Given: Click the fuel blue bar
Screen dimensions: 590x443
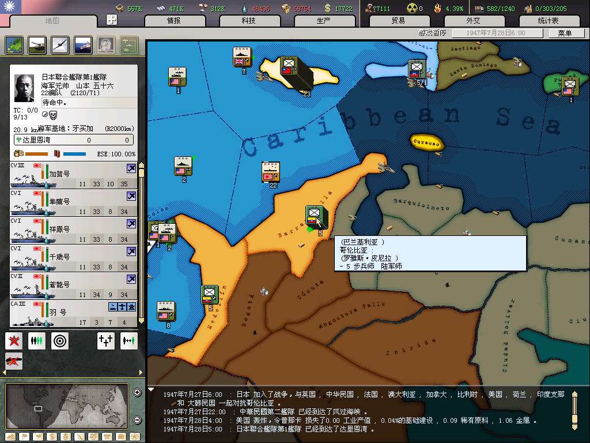Looking at the screenshot, I should [74, 153].
